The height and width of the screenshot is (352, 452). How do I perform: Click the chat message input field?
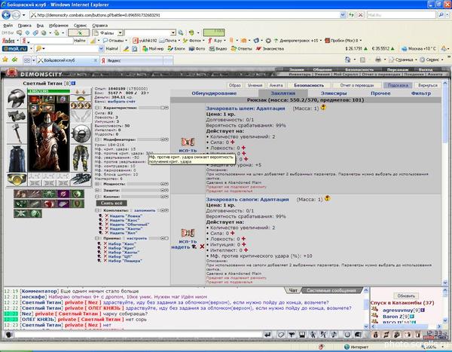[138, 335]
